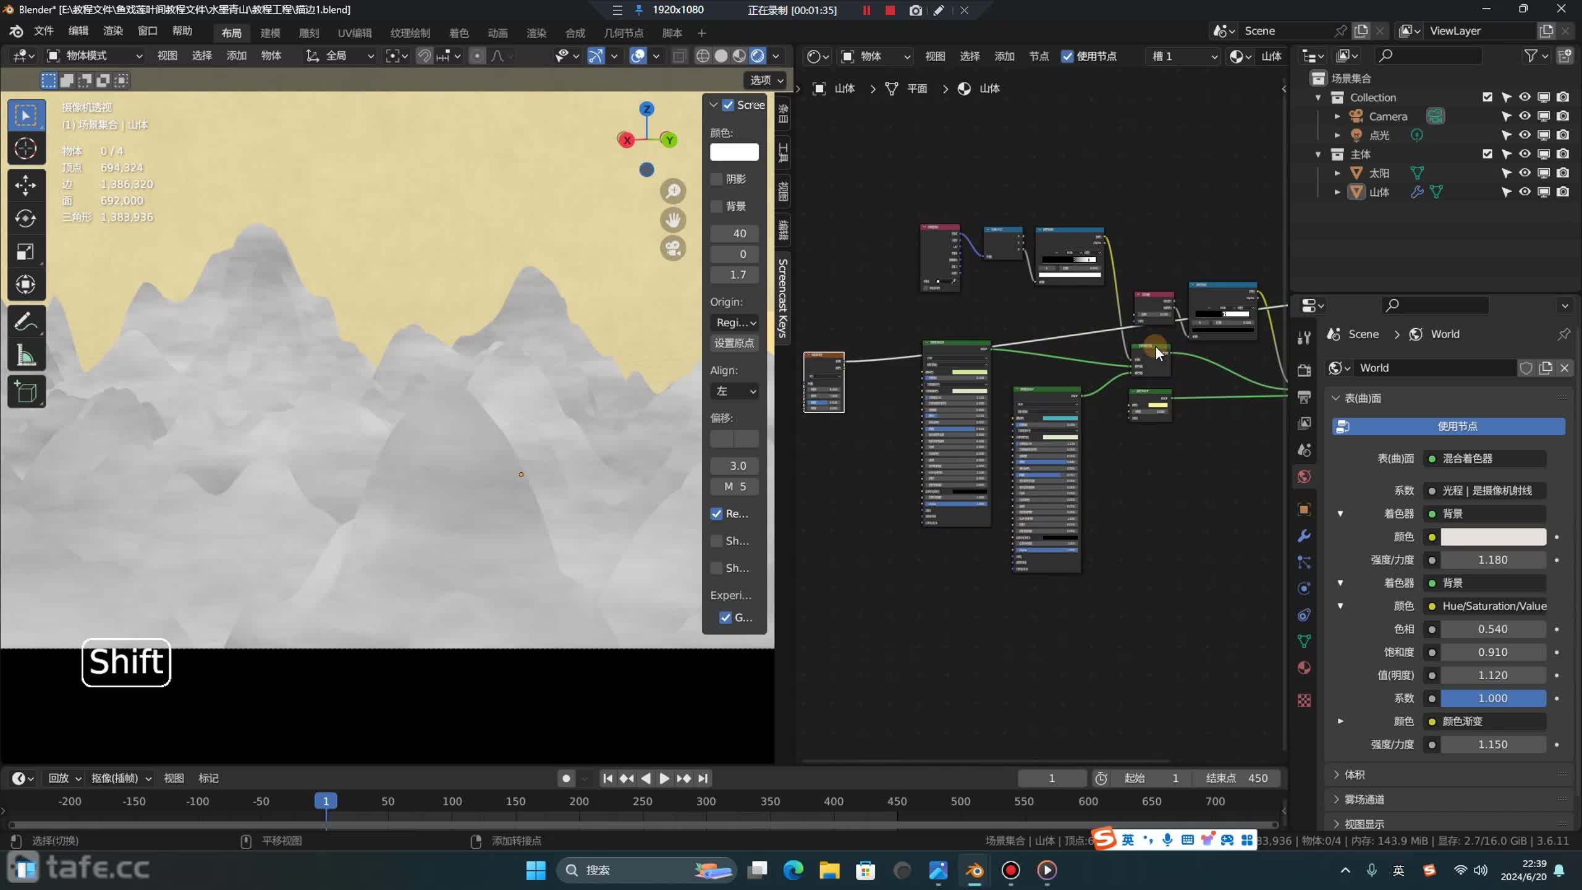Select the Measure tool
Viewport: 1582px width, 890px height.
tap(26, 355)
